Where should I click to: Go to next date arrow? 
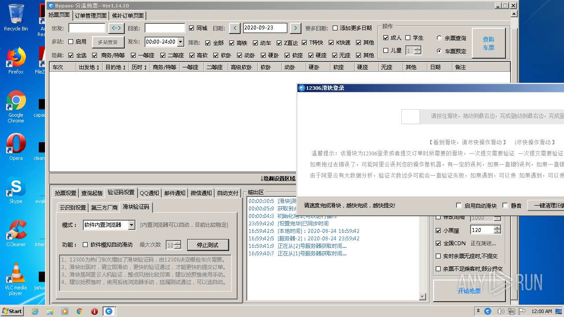(296, 28)
